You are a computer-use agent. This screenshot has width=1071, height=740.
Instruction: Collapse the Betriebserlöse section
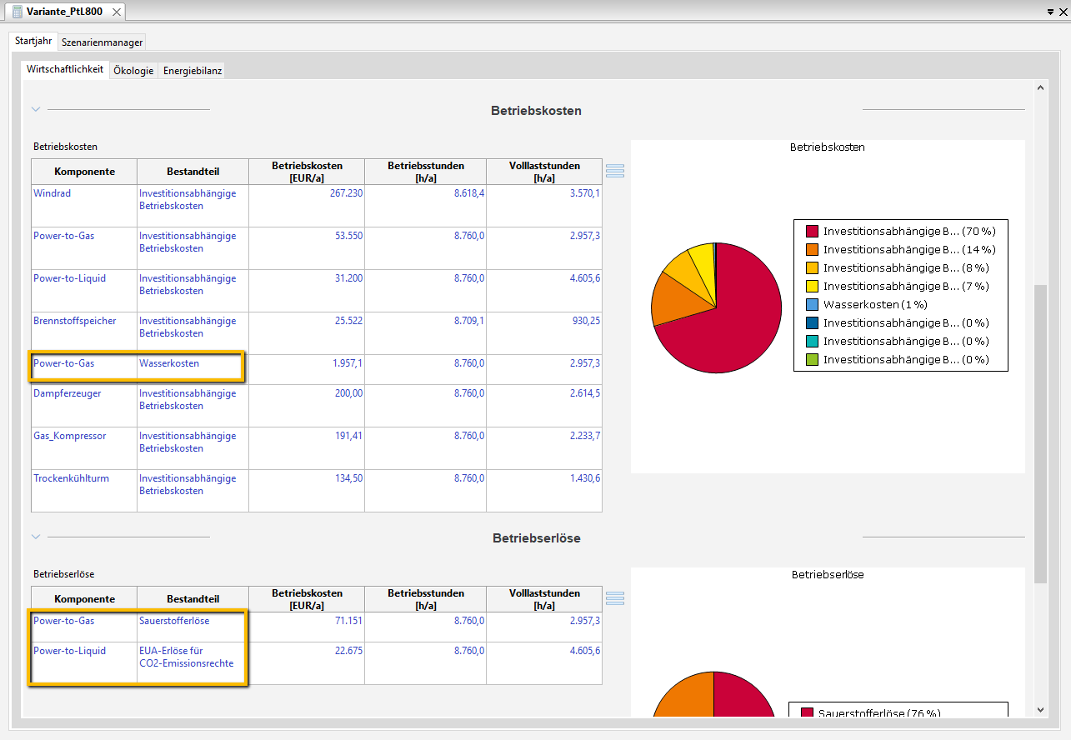[x=36, y=537]
